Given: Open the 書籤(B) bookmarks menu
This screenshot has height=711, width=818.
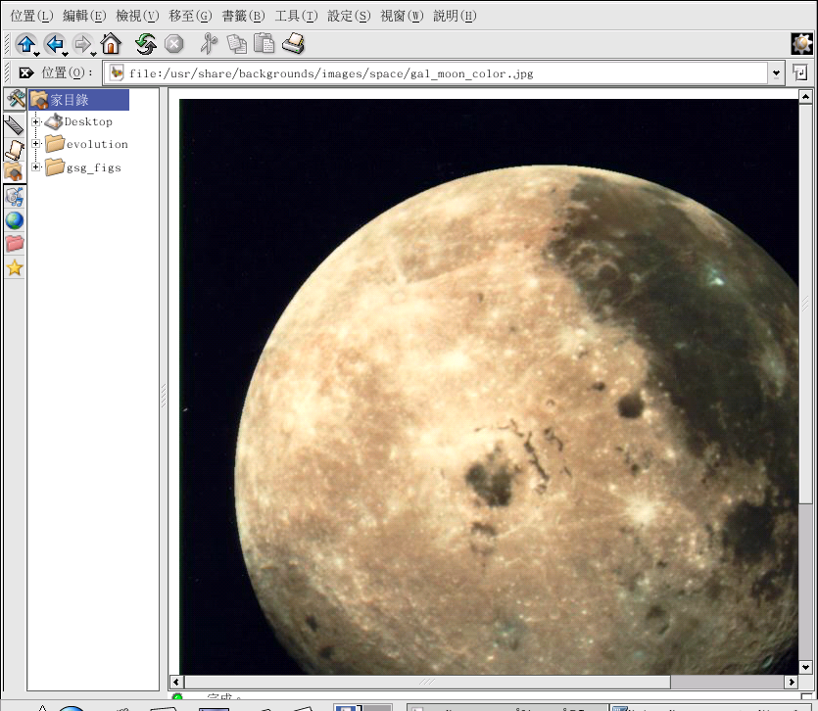Looking at the screenshot, I should click(243, 16).
